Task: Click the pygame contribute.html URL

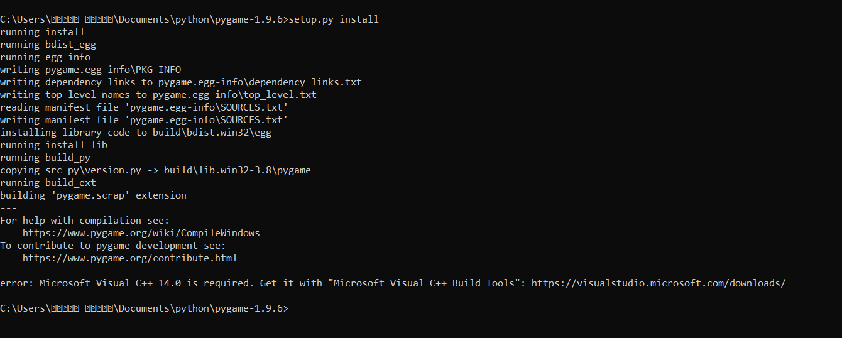Action: pos(130,258)
